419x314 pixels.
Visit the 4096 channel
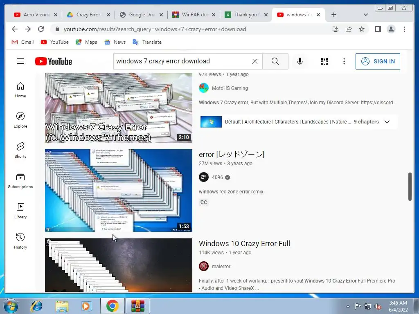(x=217, y=177)
